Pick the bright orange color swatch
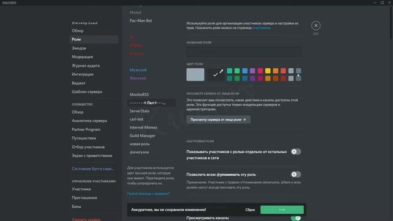This screenshot has width=393, height=221. pyautogui.click(x=276, y=71)
